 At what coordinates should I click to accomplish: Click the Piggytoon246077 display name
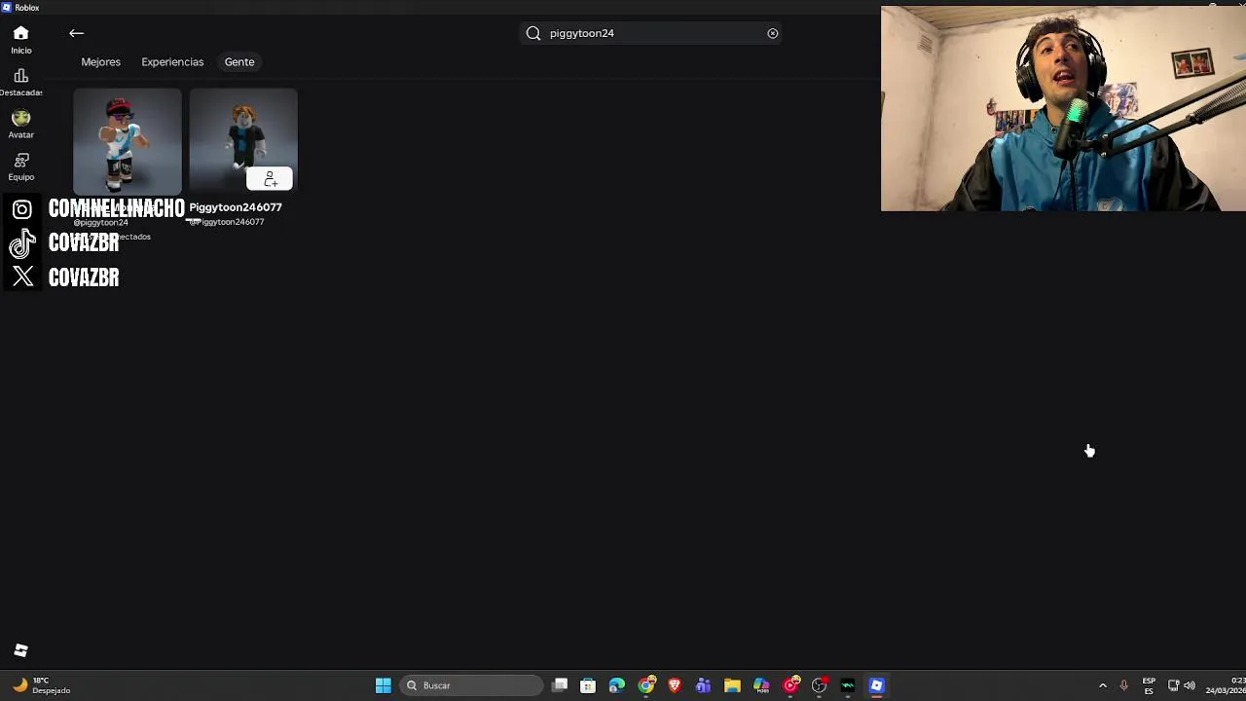click(236, 207)
